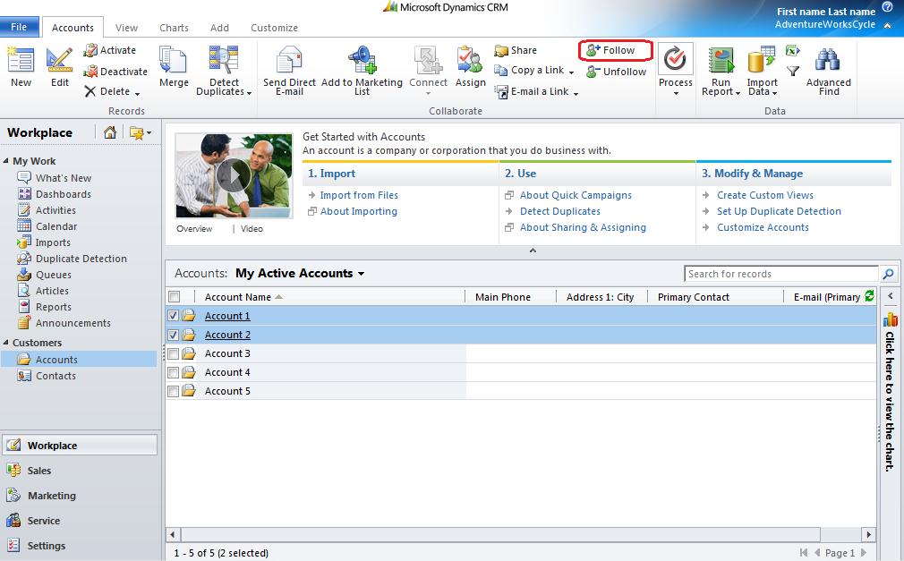Open the My Active Accounts view dropdown

point(361,274)
